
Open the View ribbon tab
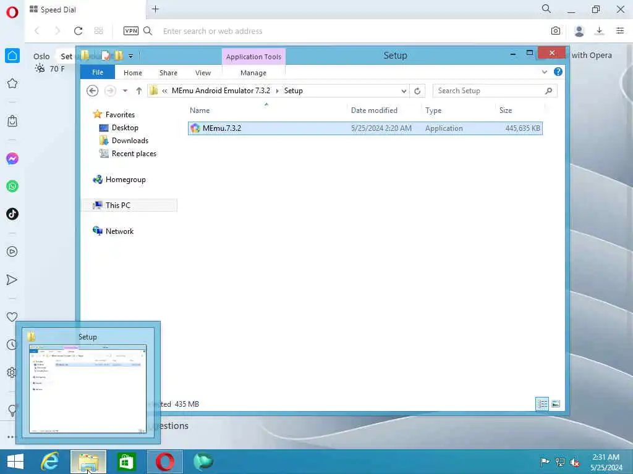coord(203,73)
